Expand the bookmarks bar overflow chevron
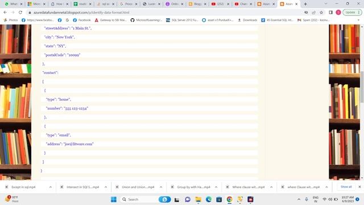Screen dimensions: 364x205 pyautogui.click(x=358, y=20)
